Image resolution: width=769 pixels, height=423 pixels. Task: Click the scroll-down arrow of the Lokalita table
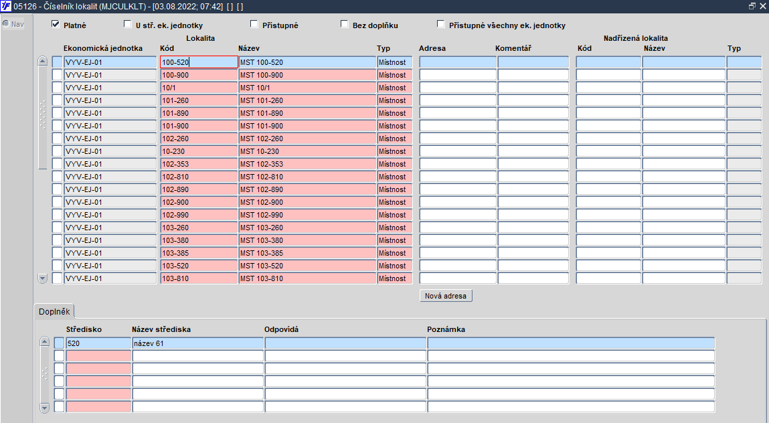42,278
